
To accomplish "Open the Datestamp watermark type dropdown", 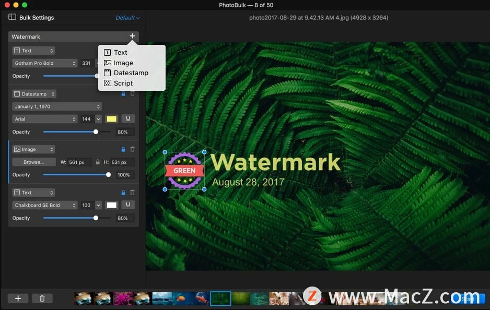I will click(34, 93).
